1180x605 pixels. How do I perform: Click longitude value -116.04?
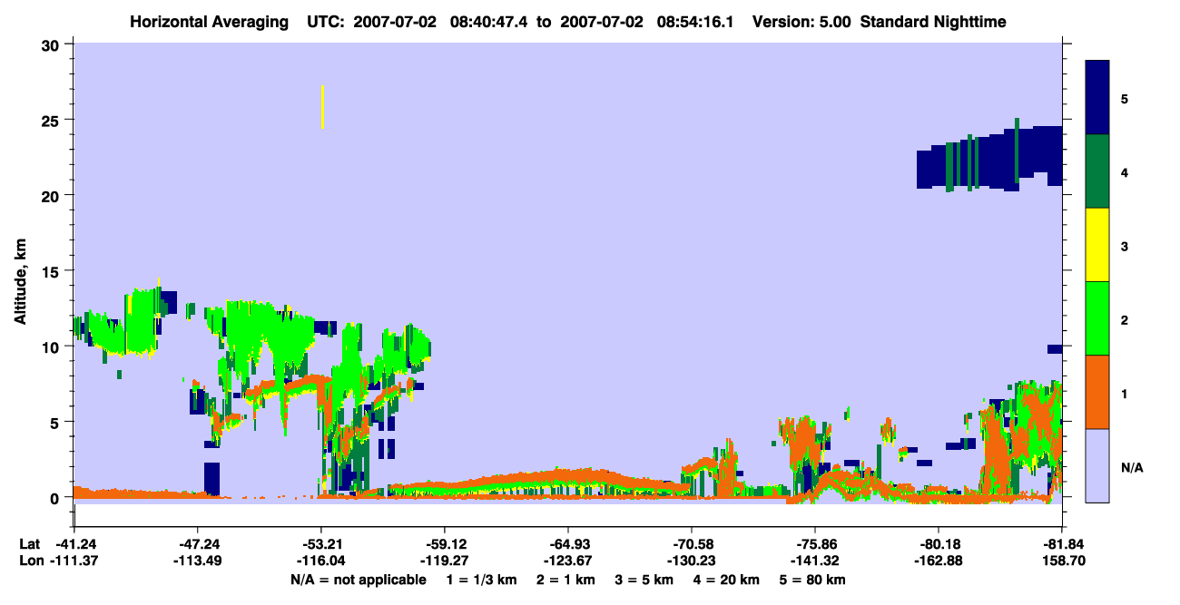[x=320, y=561]
